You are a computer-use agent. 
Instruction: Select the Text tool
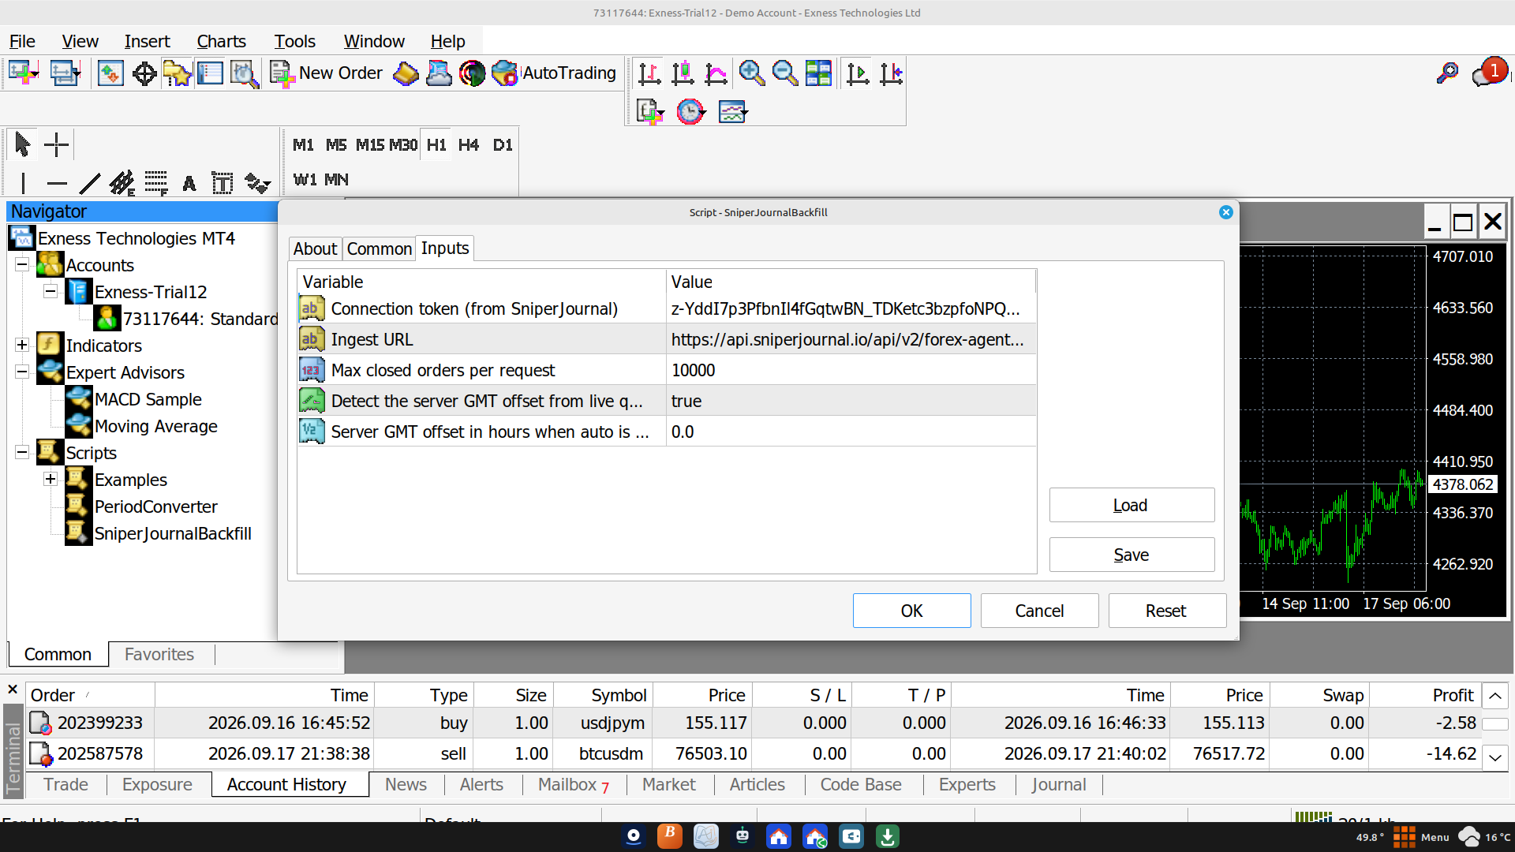[189, 183]
